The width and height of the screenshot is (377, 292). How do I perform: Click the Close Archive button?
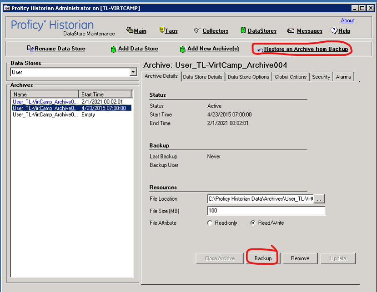coord(220,258)
